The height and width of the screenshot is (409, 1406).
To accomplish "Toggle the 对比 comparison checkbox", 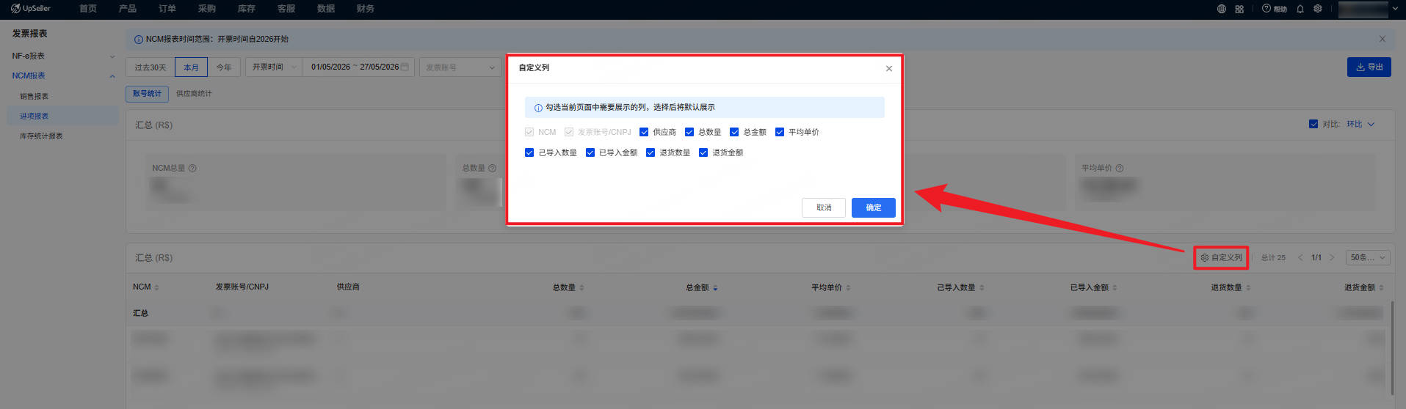I will (x=1313, y=124).
